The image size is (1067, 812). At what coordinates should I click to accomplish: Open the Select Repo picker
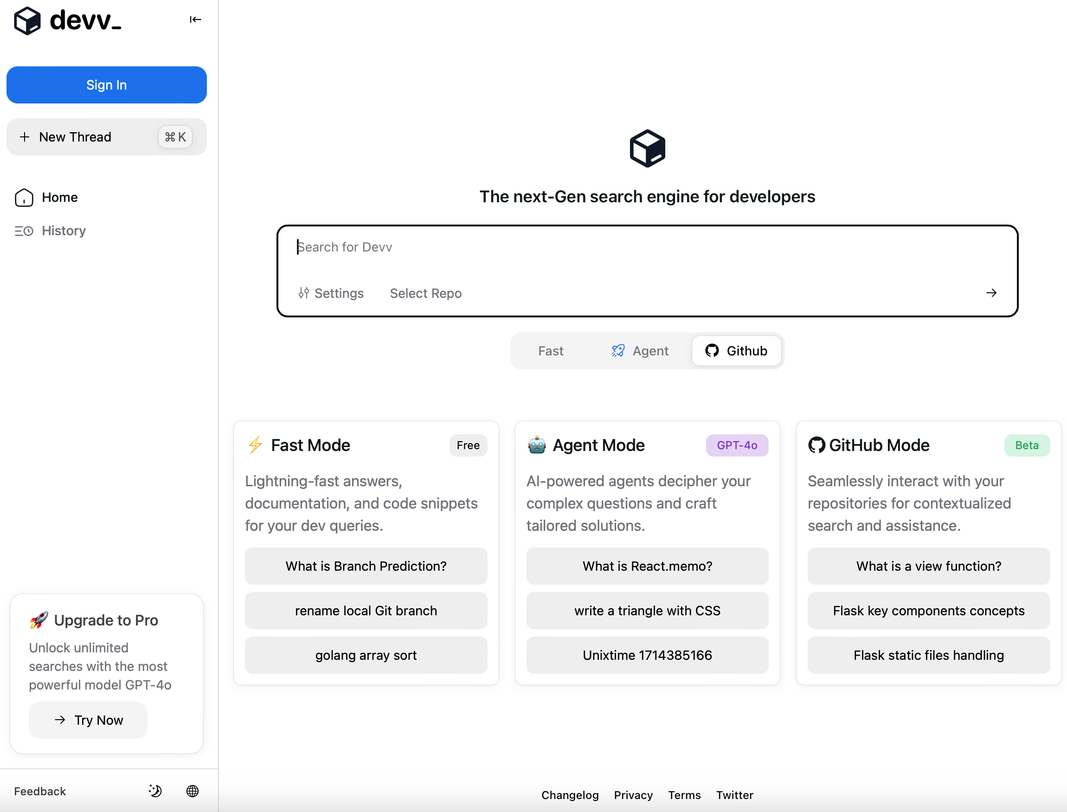426,293
